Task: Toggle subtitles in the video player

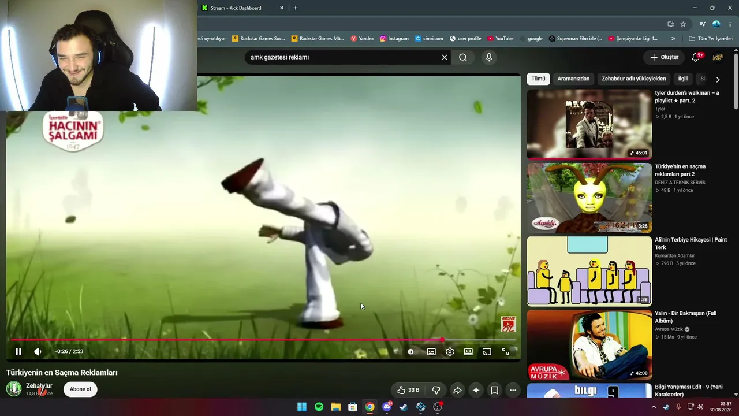Action: pyautogui.click(x=431, y=351)
